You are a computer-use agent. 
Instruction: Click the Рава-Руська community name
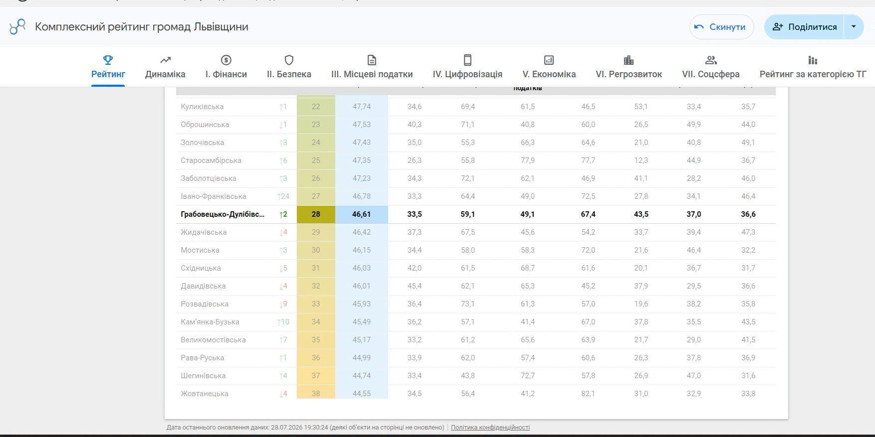pyautogui.click(x=203, y=358)
